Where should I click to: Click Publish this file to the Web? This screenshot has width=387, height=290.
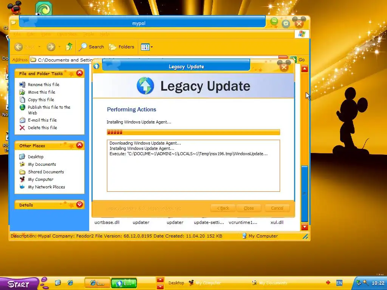49,110
